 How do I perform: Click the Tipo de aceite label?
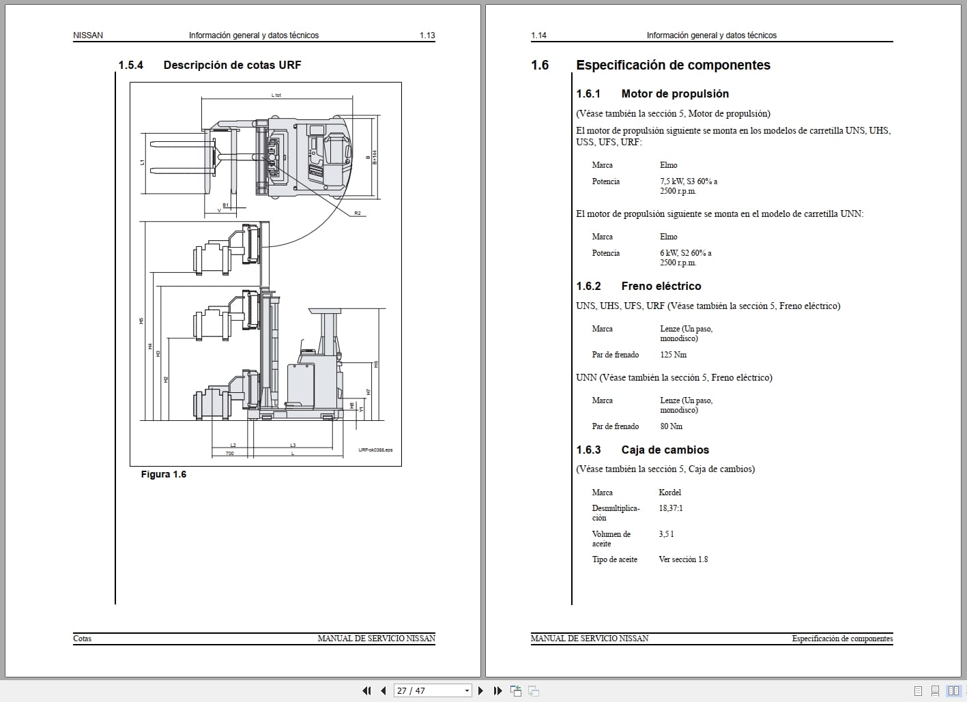click(x=614, y=559)
